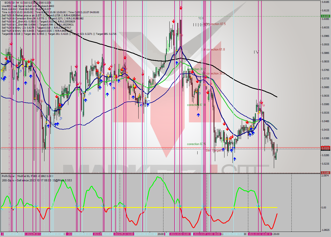Click the red down arrow above the October 16 candles
Viewport: 331px width, 237px height.
(261, 103)
